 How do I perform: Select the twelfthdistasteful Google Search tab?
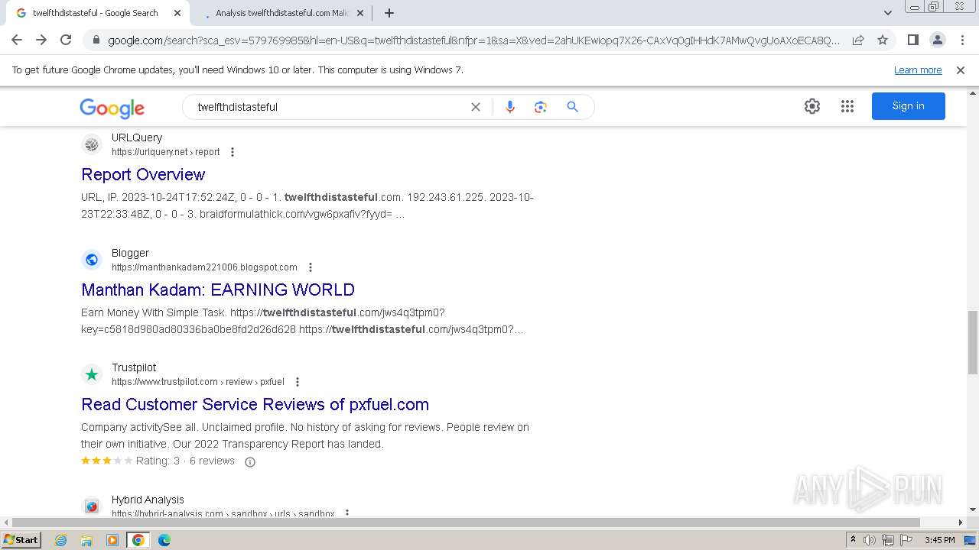(x=95, y=13)
